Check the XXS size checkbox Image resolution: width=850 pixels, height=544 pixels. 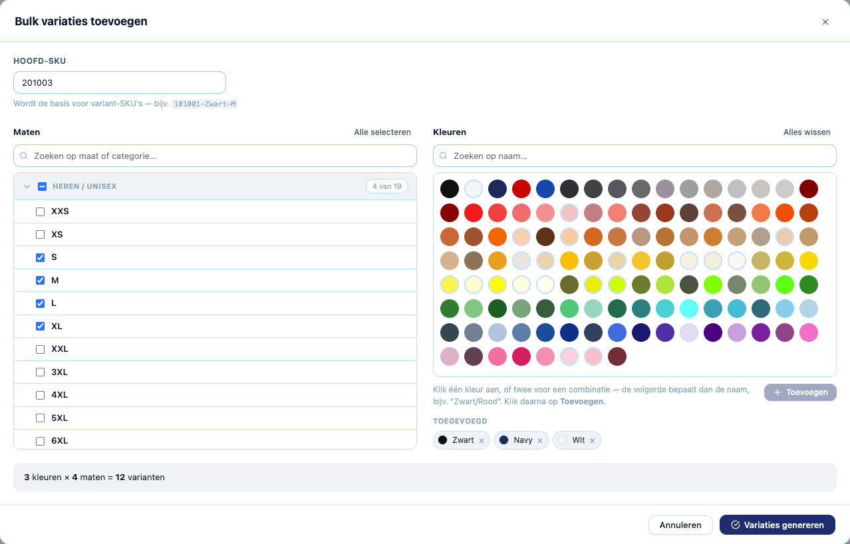tap(40, 211)
